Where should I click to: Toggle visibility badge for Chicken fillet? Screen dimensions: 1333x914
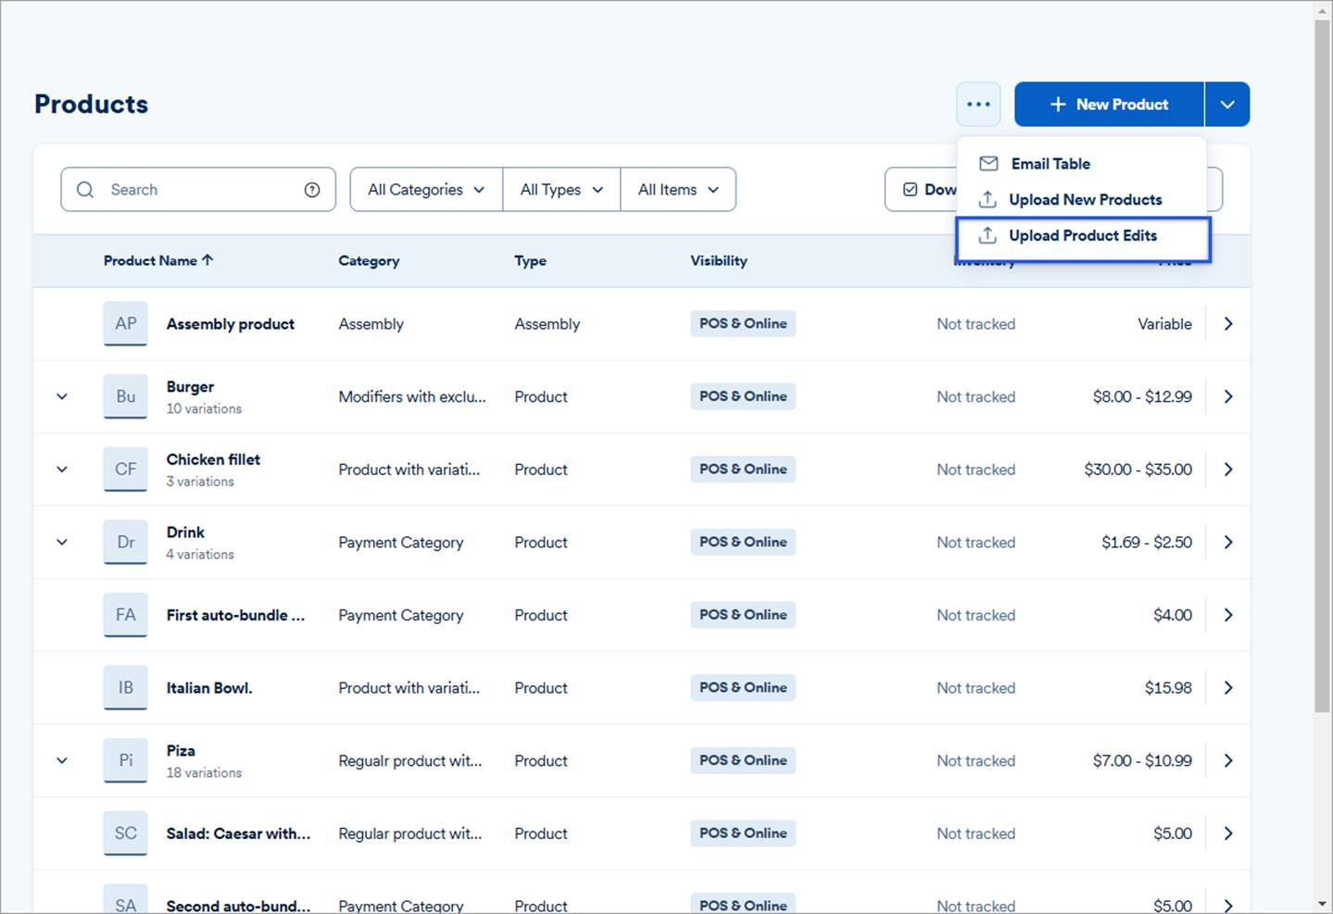coord(742,469)
